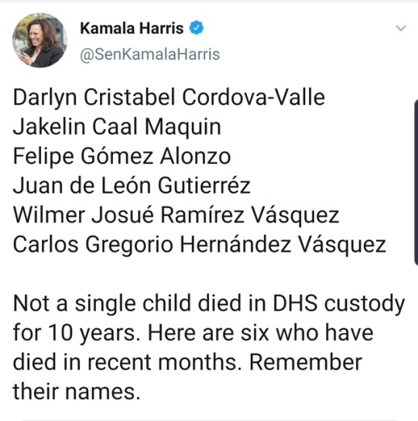
Task: Click the Kamala Harris display name
Action: tap(132, 28)
